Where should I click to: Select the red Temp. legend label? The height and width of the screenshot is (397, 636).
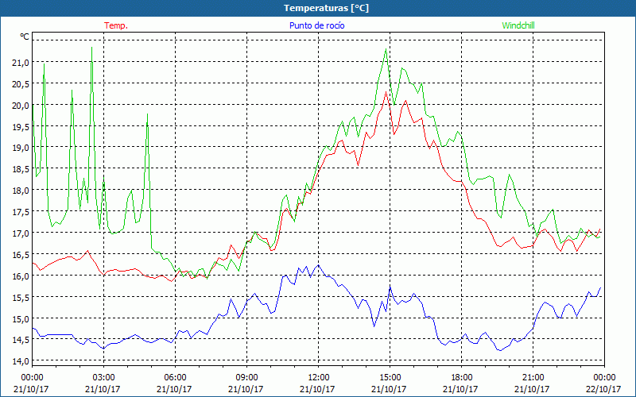pyautogui.click(x=116, y=25)
